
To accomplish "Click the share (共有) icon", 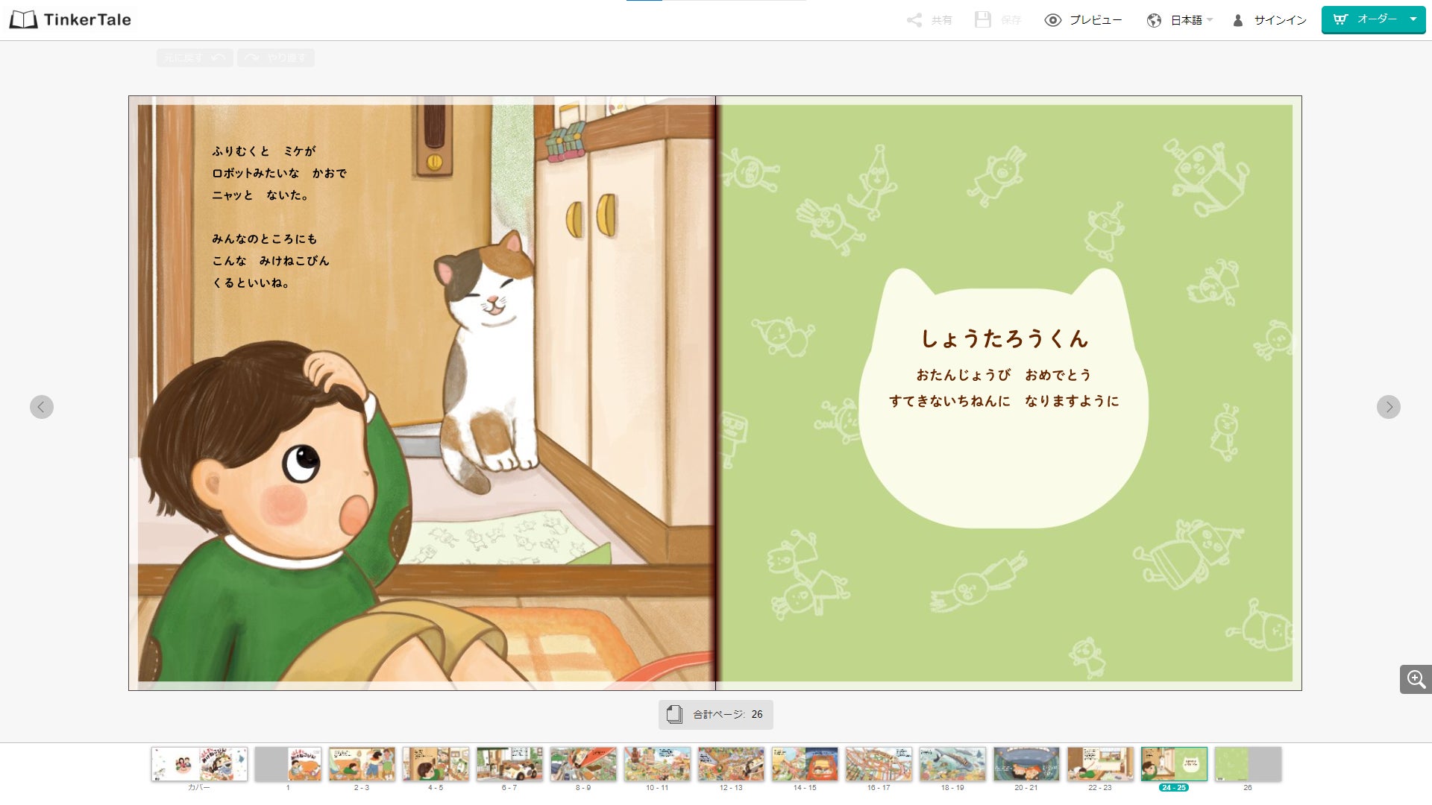I will 914,20.
